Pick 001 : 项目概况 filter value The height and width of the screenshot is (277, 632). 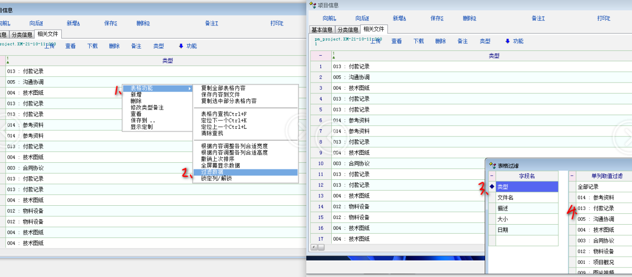(x=596, y=262)
